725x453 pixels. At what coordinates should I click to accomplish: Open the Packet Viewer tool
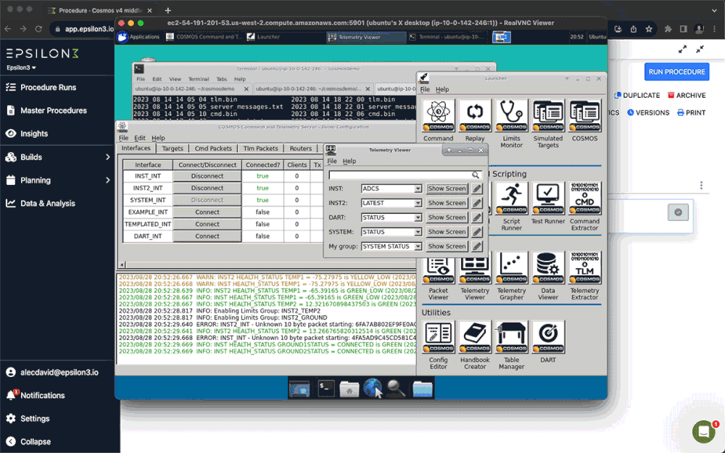437,268
